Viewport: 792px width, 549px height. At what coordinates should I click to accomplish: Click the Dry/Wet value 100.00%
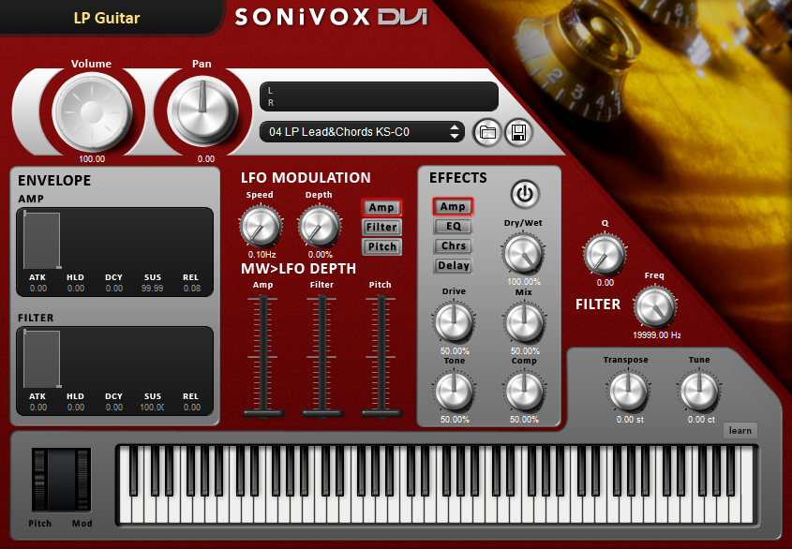point(524,282)
